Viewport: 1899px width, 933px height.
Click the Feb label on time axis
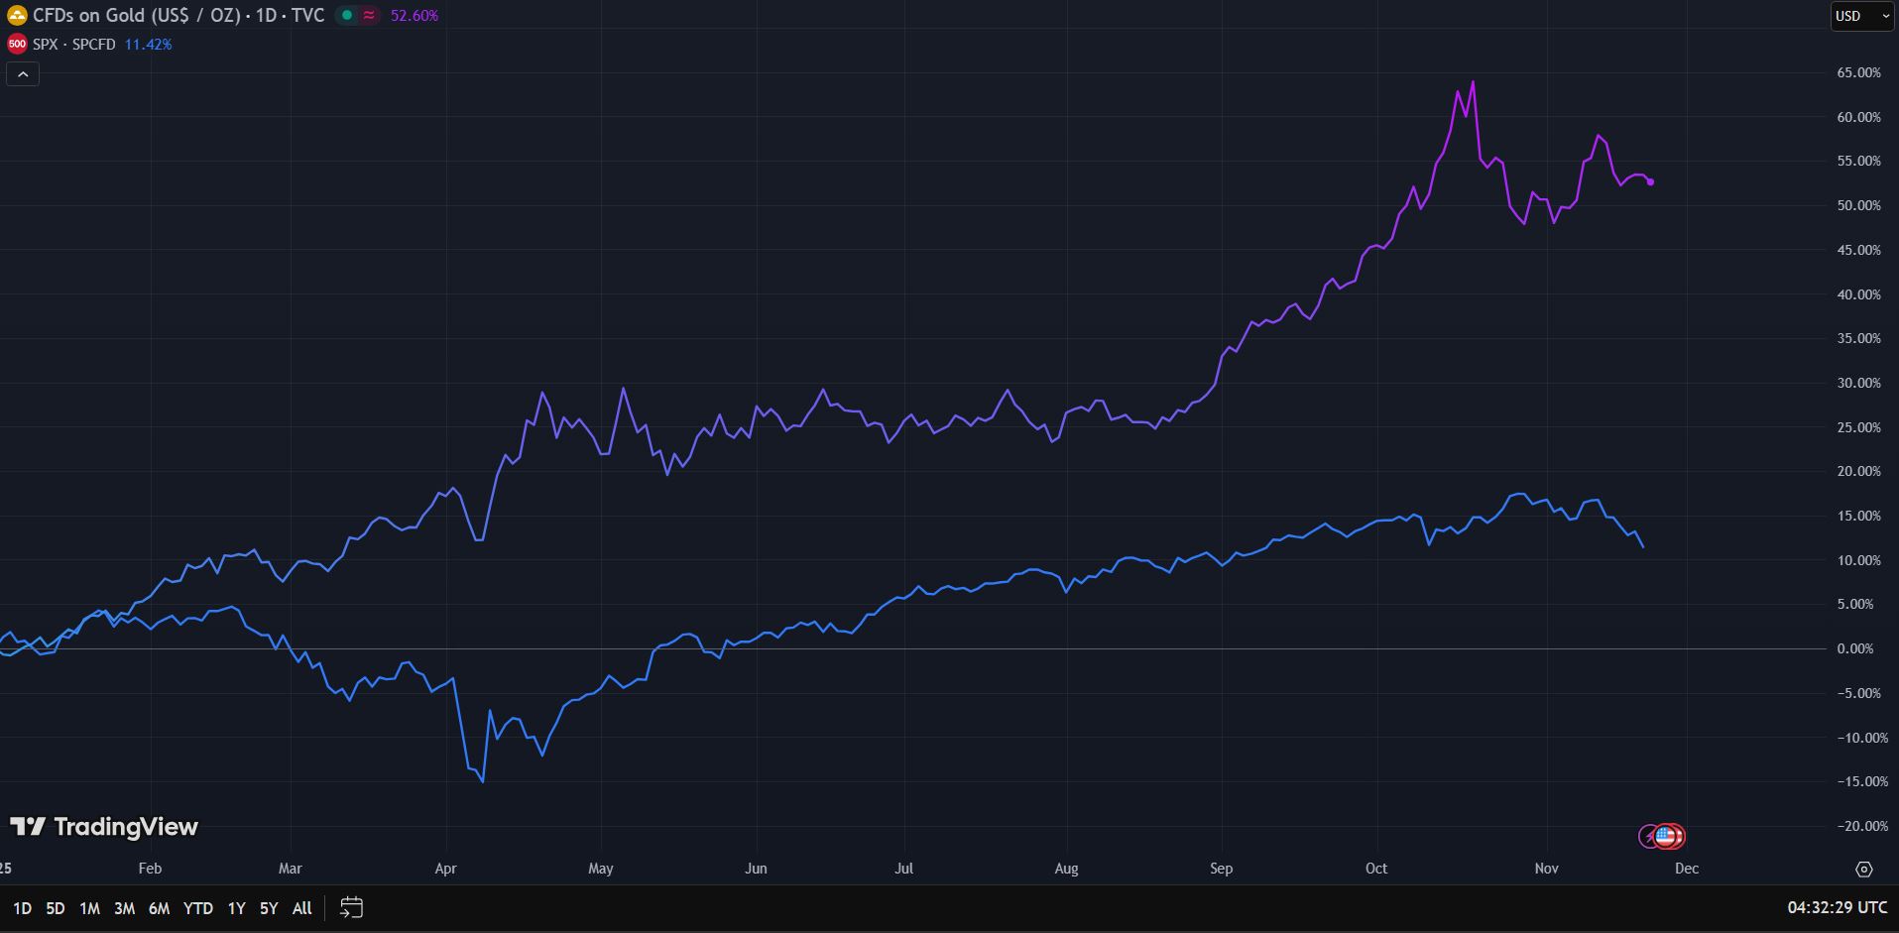point(150,869)
